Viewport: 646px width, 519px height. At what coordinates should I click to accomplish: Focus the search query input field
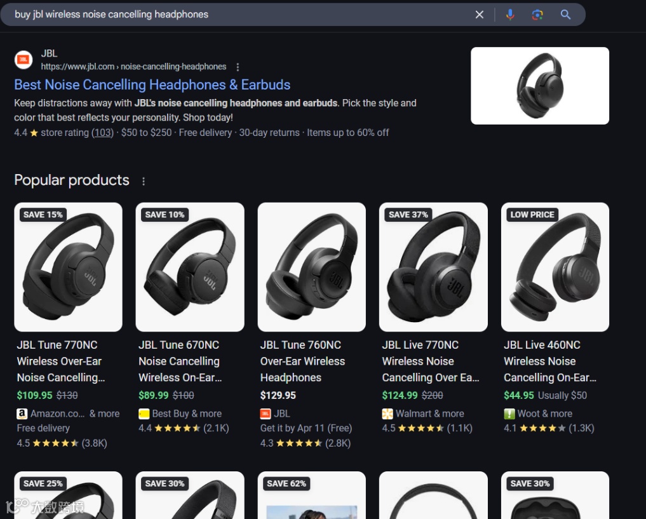[x=239, y=15]
